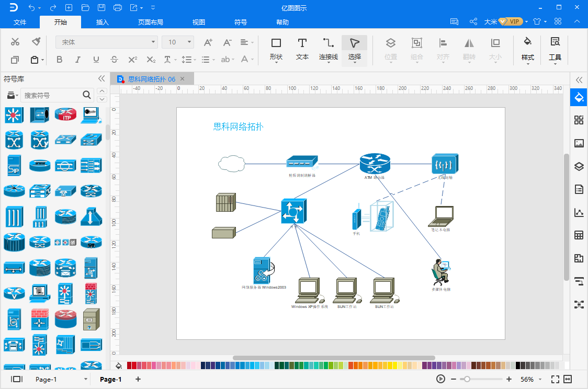Click the zoom in plus button

click(509, 379)
